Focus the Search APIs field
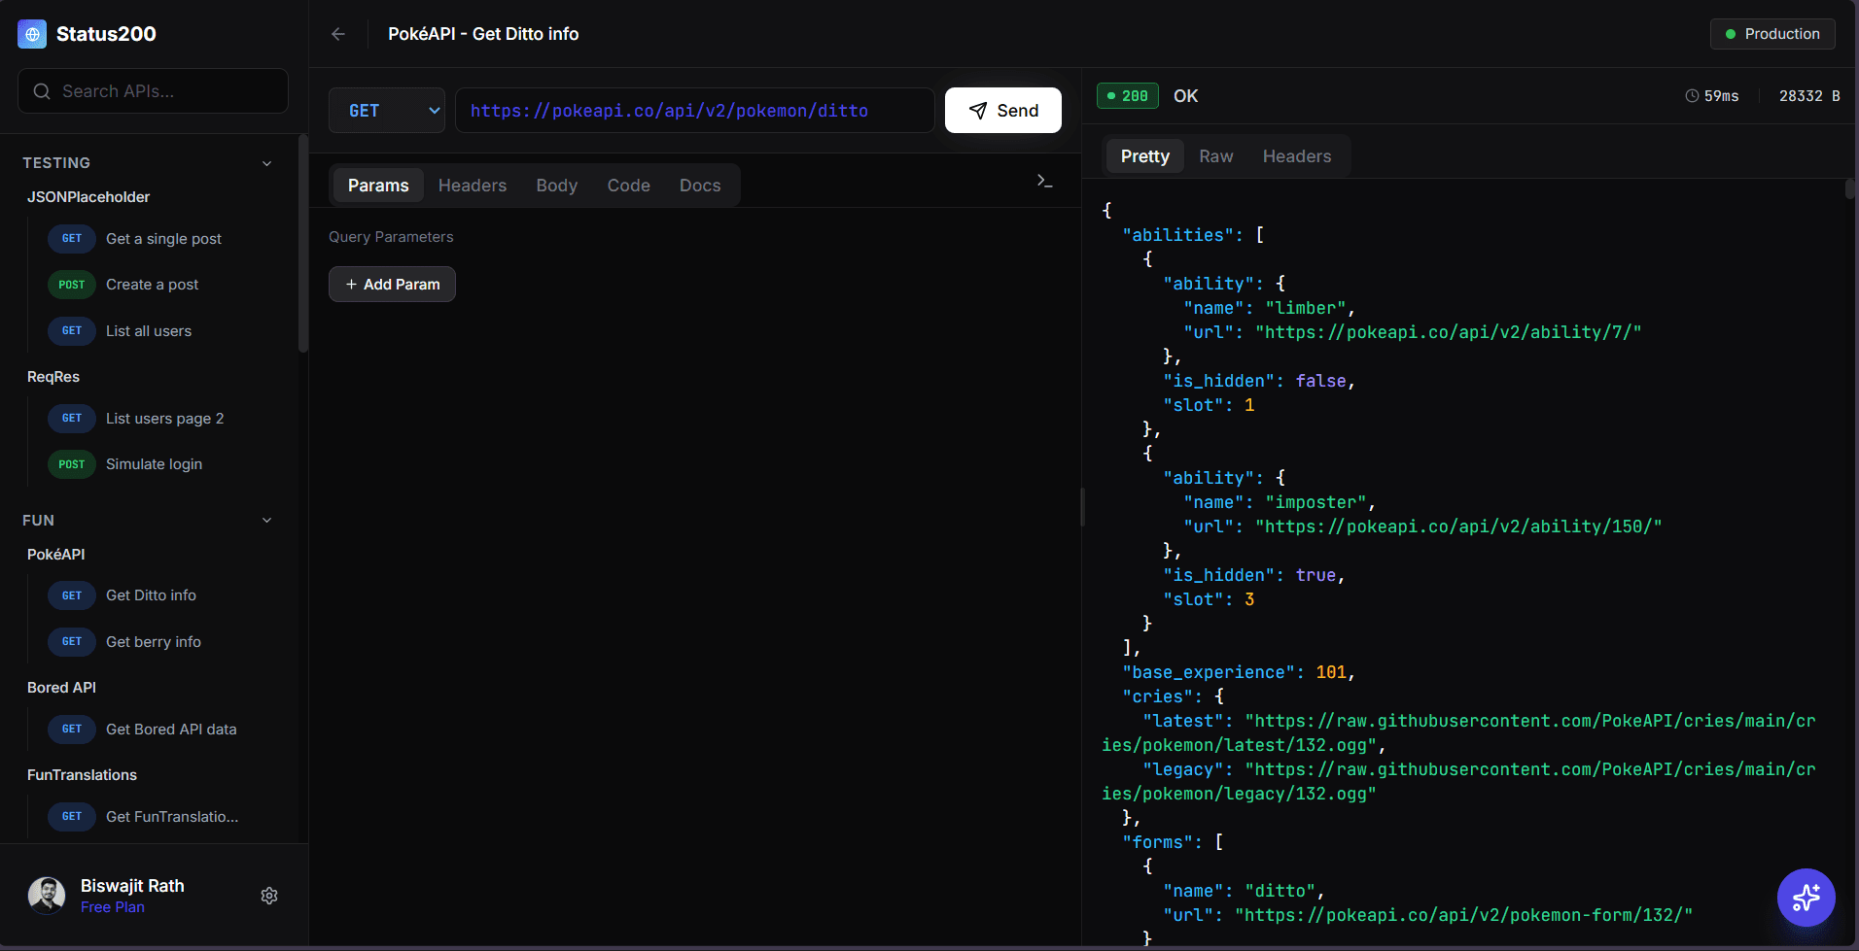The height and width of the screenshot is (951, 1859). [153, 91]
